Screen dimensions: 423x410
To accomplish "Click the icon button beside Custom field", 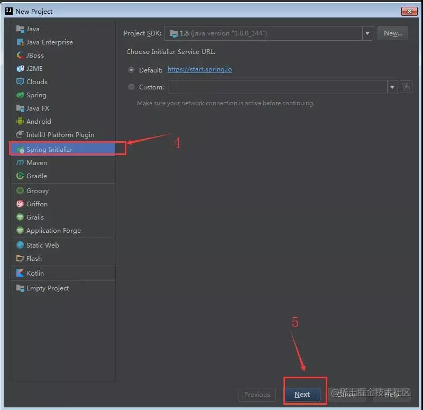I will (x=406, y=87).
